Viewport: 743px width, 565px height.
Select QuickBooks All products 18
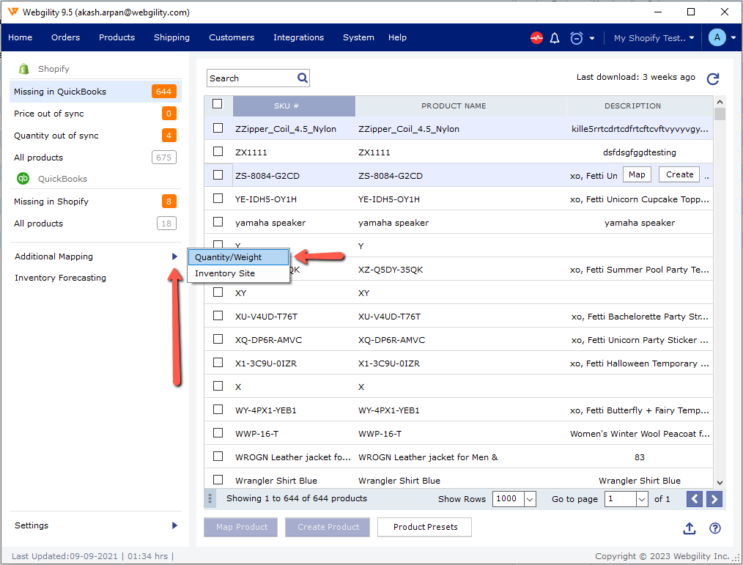[95, 224]
